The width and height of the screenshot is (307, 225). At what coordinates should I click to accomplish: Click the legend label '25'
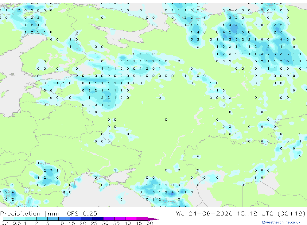[x=94, y=223]
